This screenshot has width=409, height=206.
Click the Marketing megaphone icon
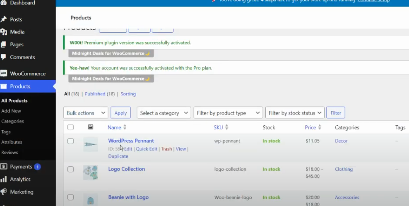pyautogui.click(x=4, y=192)
